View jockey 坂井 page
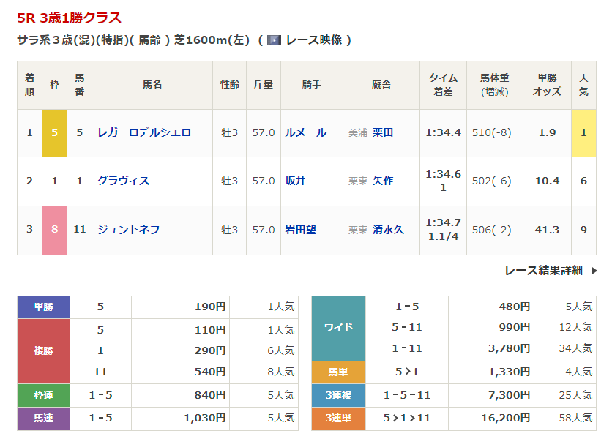 [295, 181]
